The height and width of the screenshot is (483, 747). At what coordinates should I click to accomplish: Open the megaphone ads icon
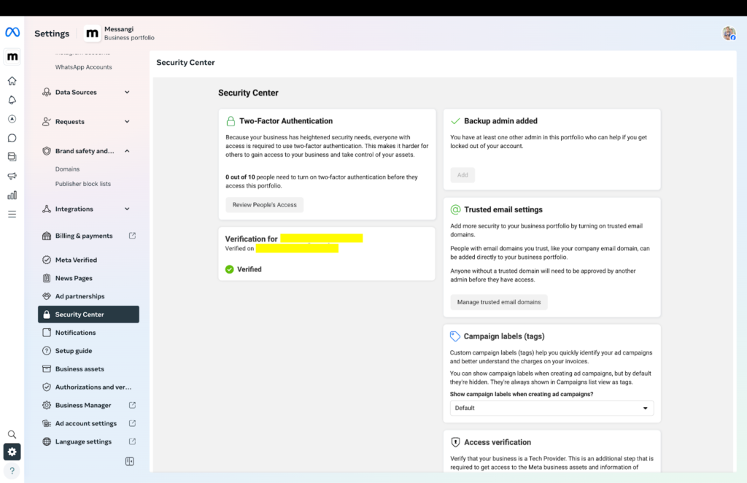(12, 176)
